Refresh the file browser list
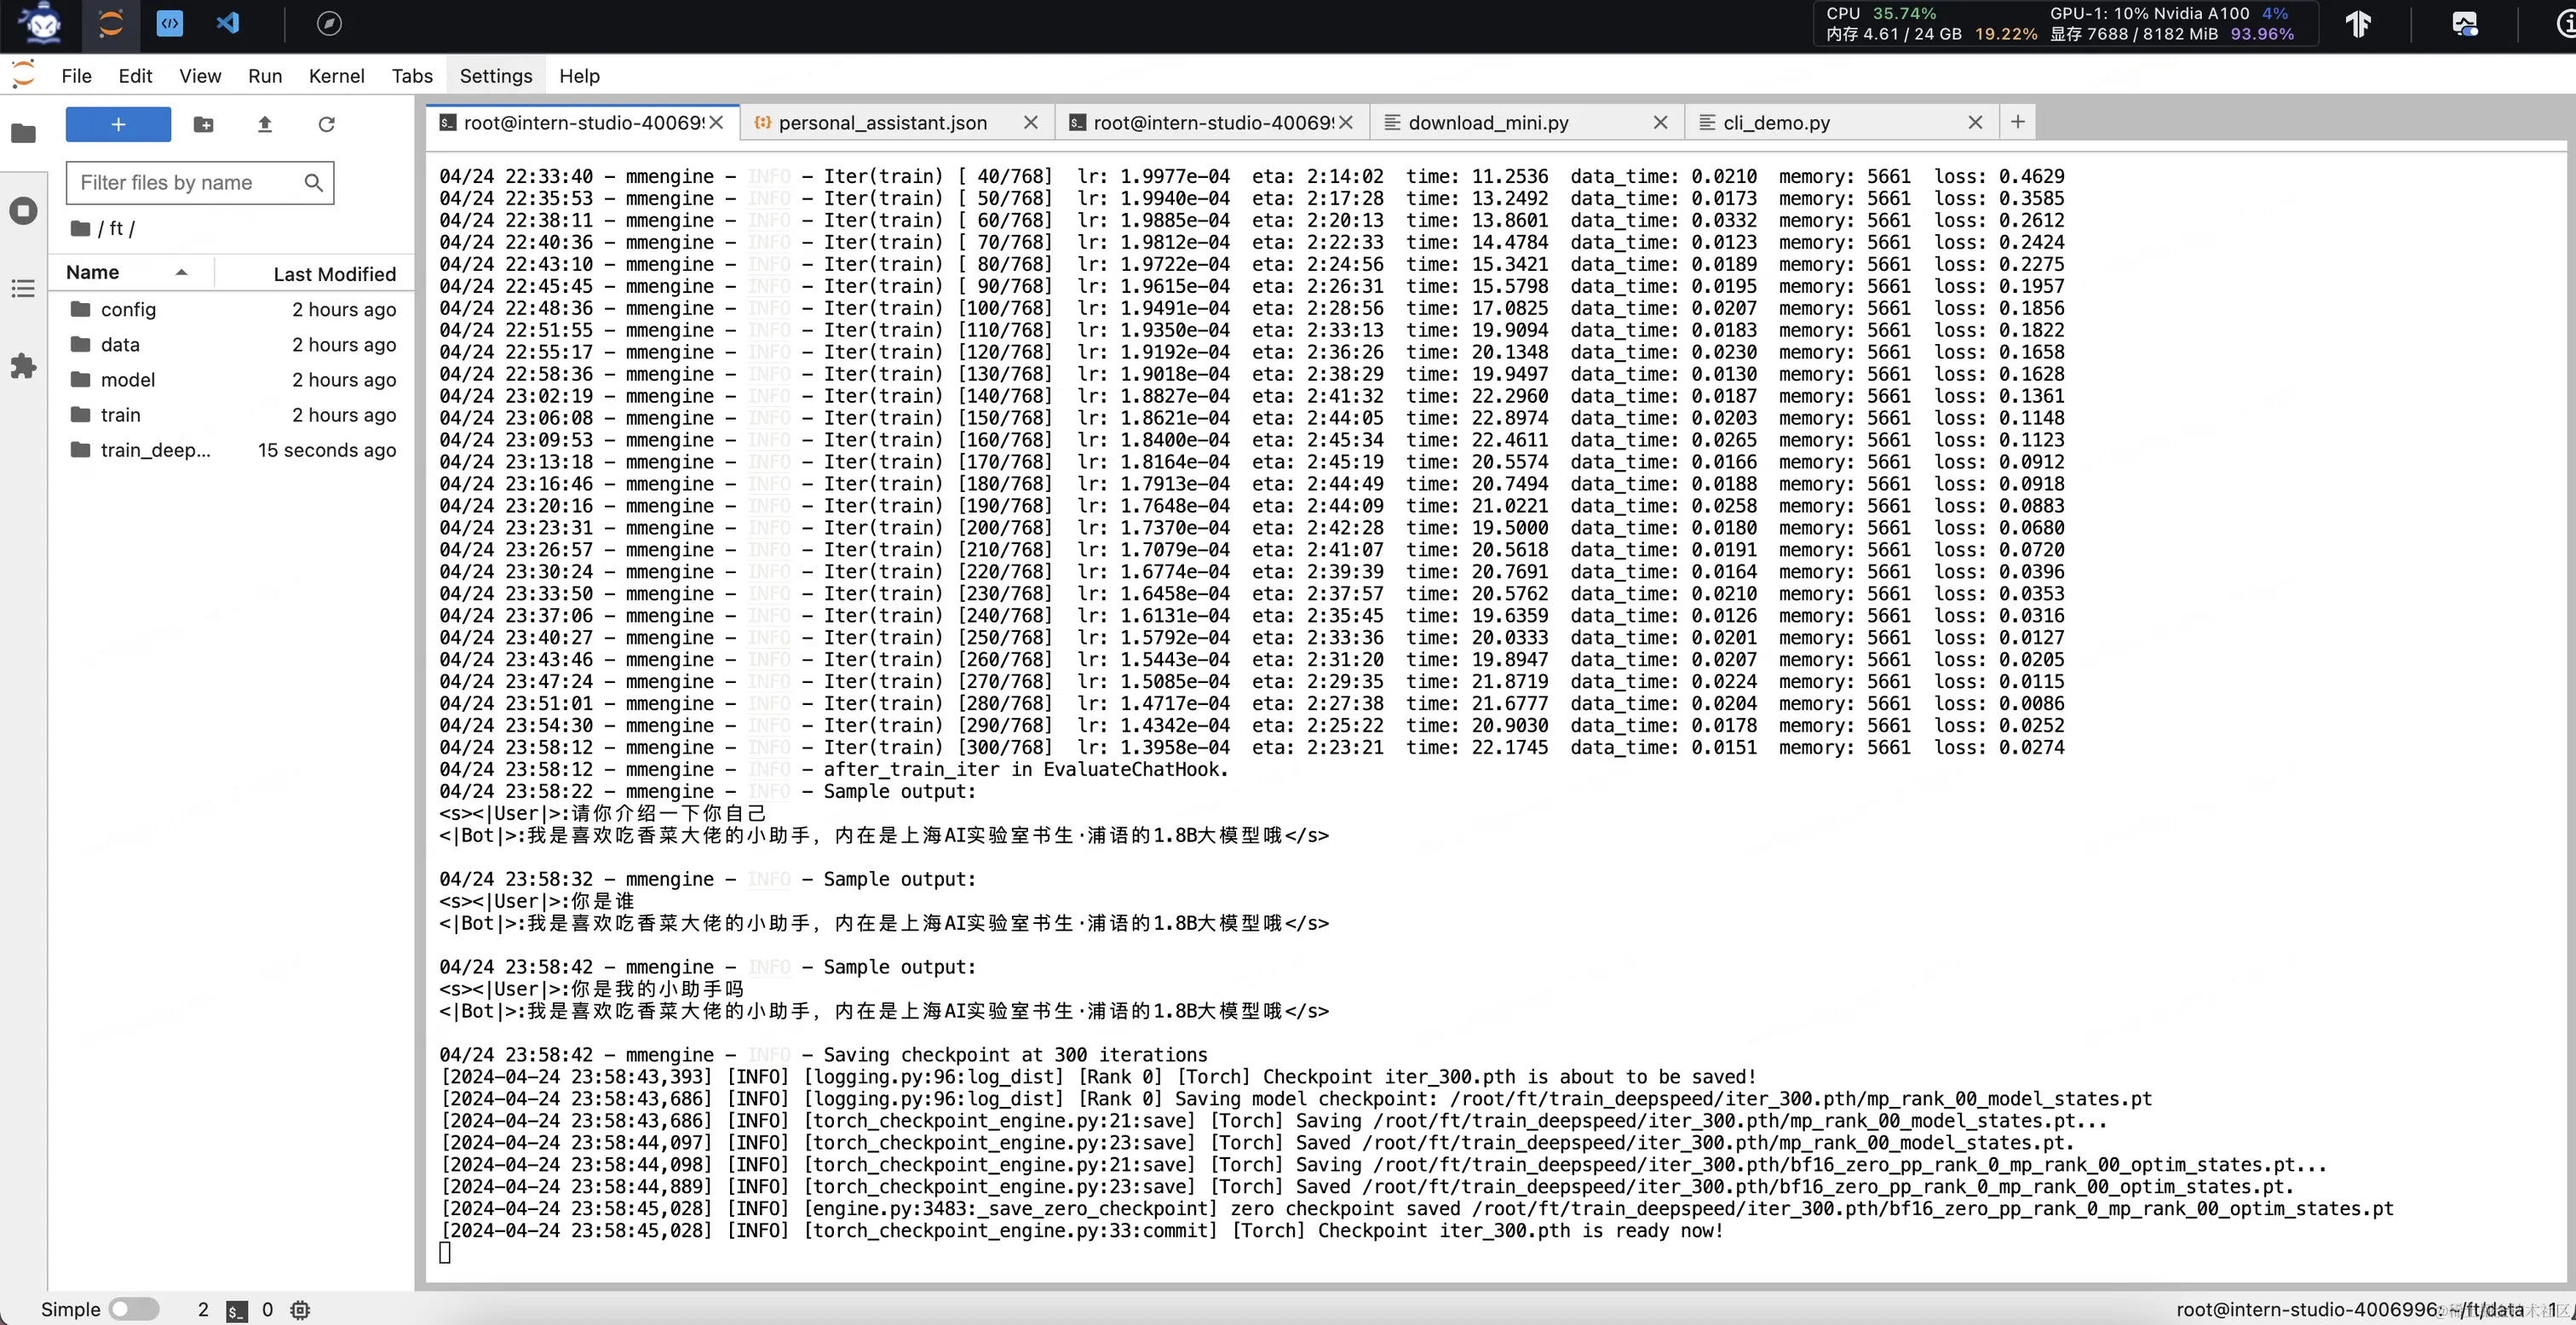The image size is (2576, 1325). (x=326, y=124)
